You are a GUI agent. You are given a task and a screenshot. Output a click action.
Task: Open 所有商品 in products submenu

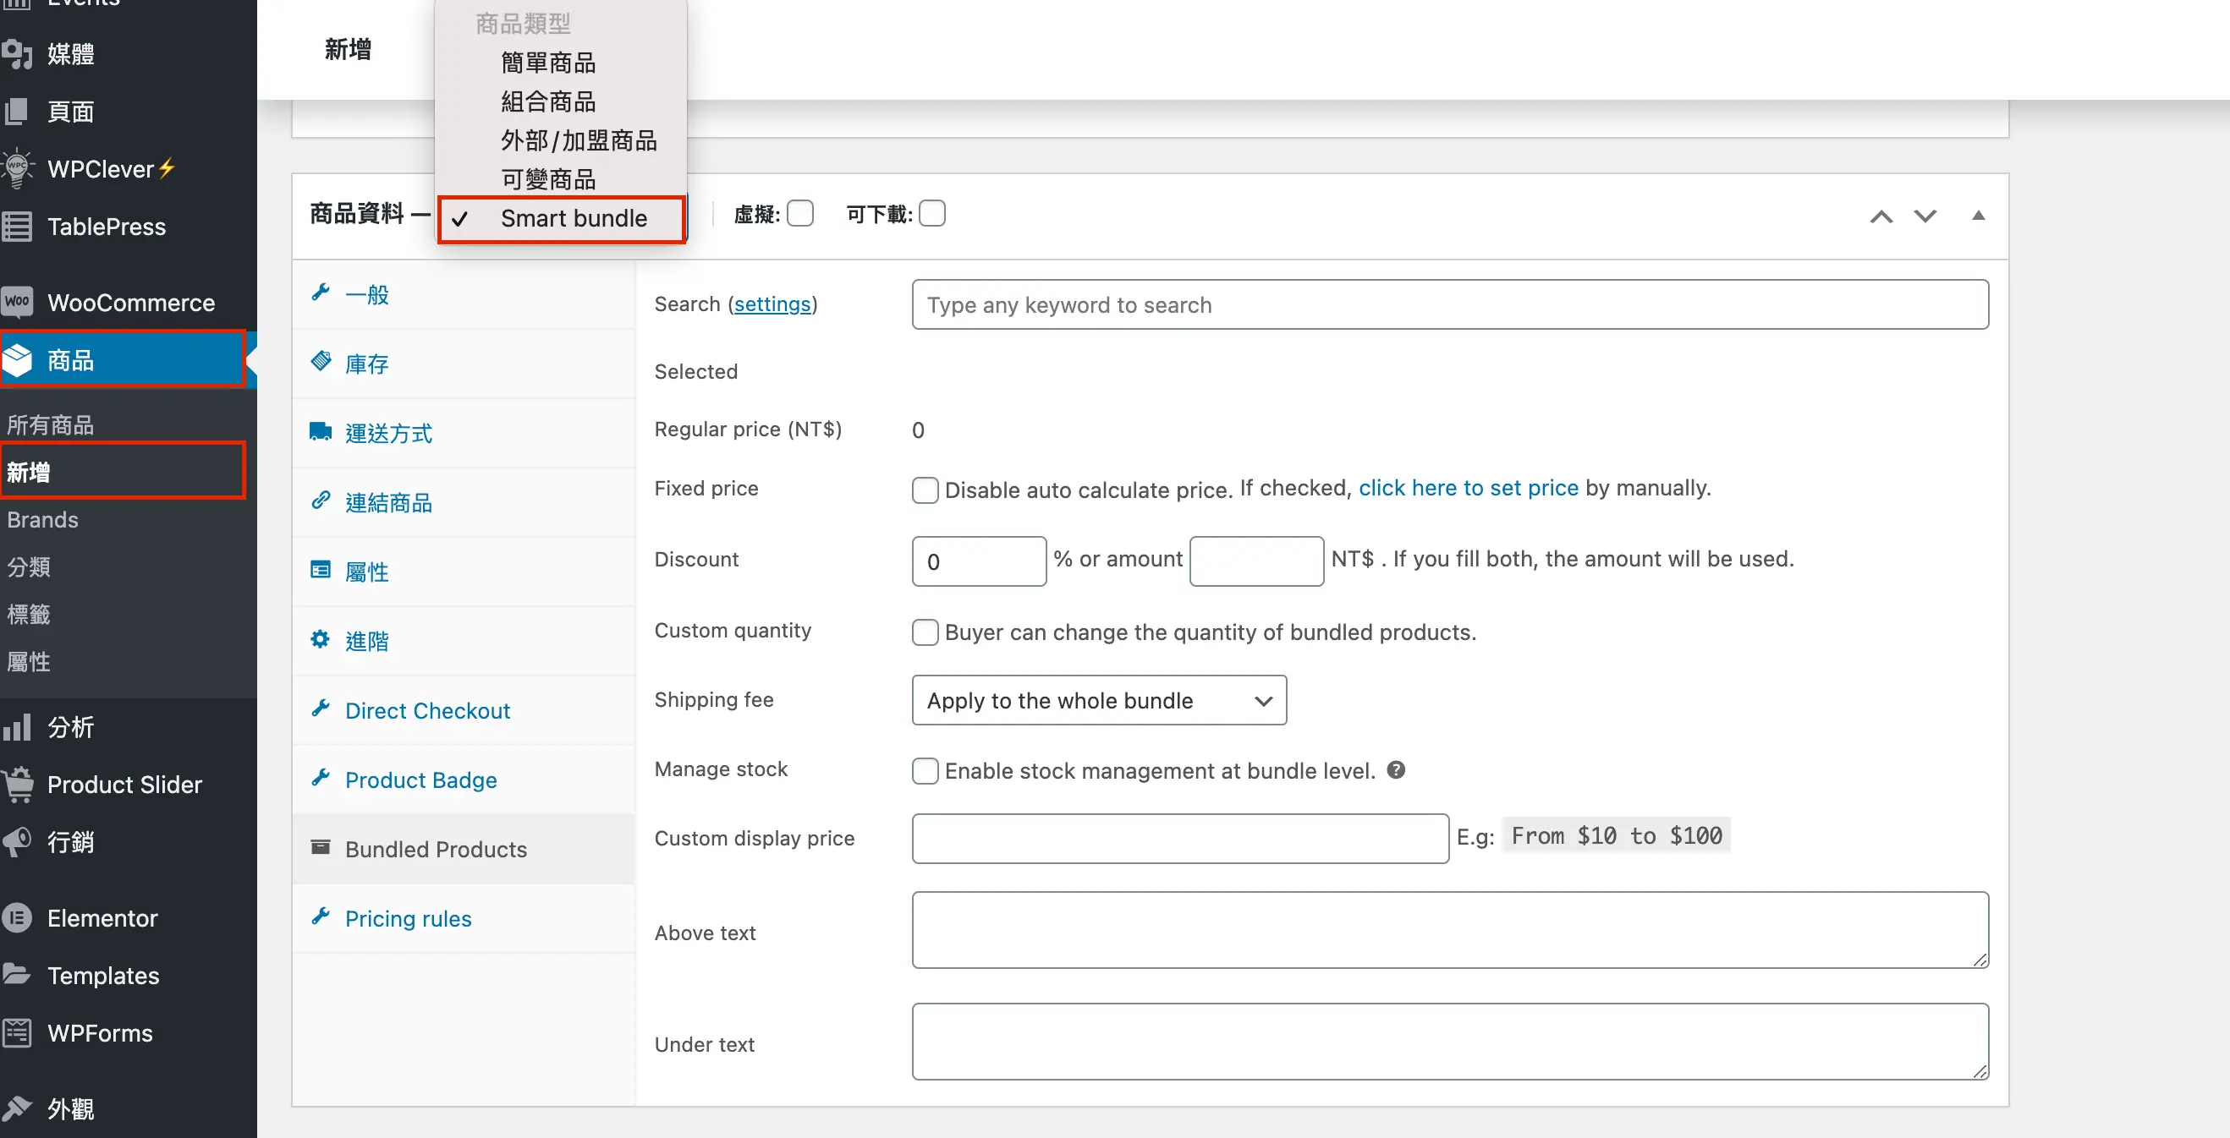50,425
